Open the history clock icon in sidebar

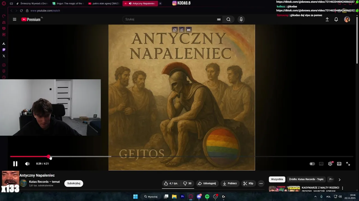4,77
